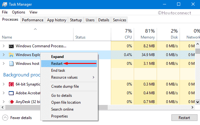
Task: Click the Background processes group heading
Action: (22, 75)
